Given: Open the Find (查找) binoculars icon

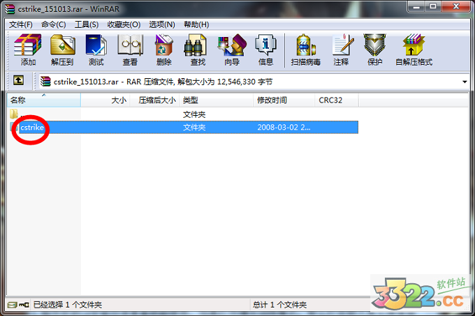Looking at the screenshot, I should [x=198, y=50].
